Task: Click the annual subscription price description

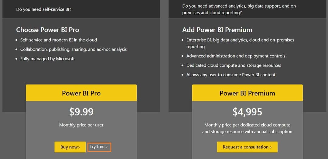Action: click(247, 128)
